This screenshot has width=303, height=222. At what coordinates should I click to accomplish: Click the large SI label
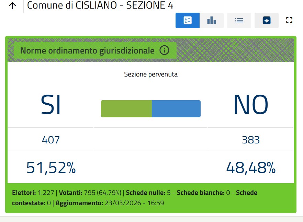tap(51, 105)
